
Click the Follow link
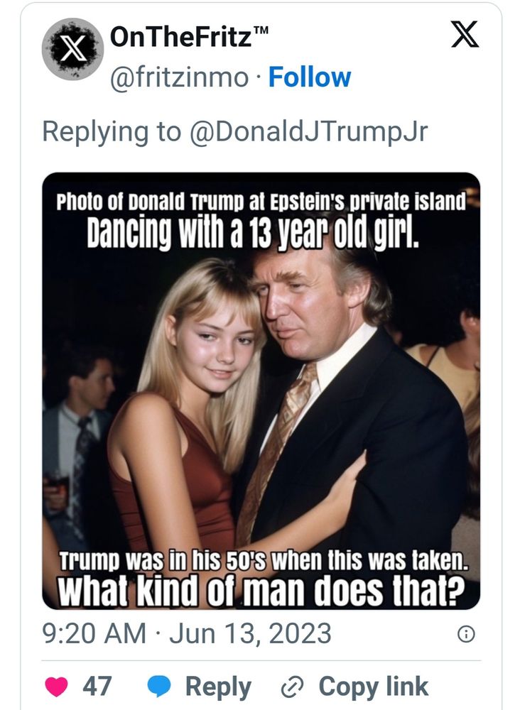309,77
